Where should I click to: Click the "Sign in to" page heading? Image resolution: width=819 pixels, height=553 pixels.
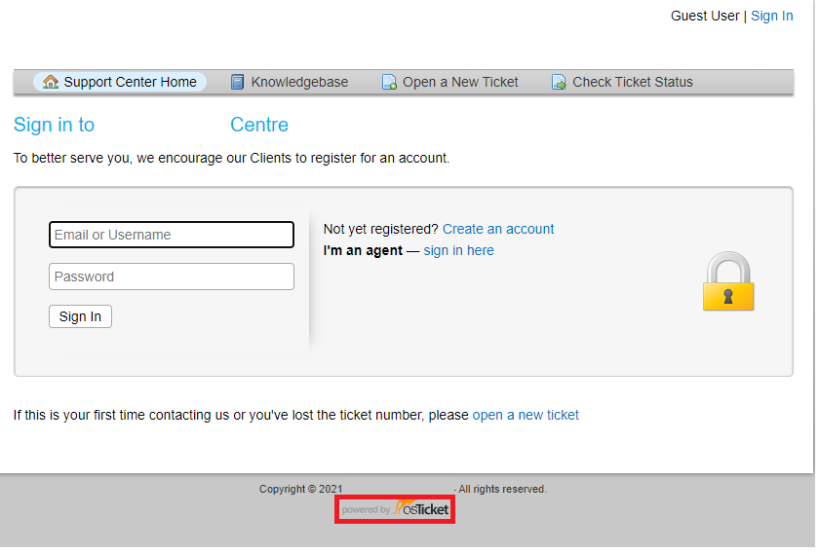55,125
